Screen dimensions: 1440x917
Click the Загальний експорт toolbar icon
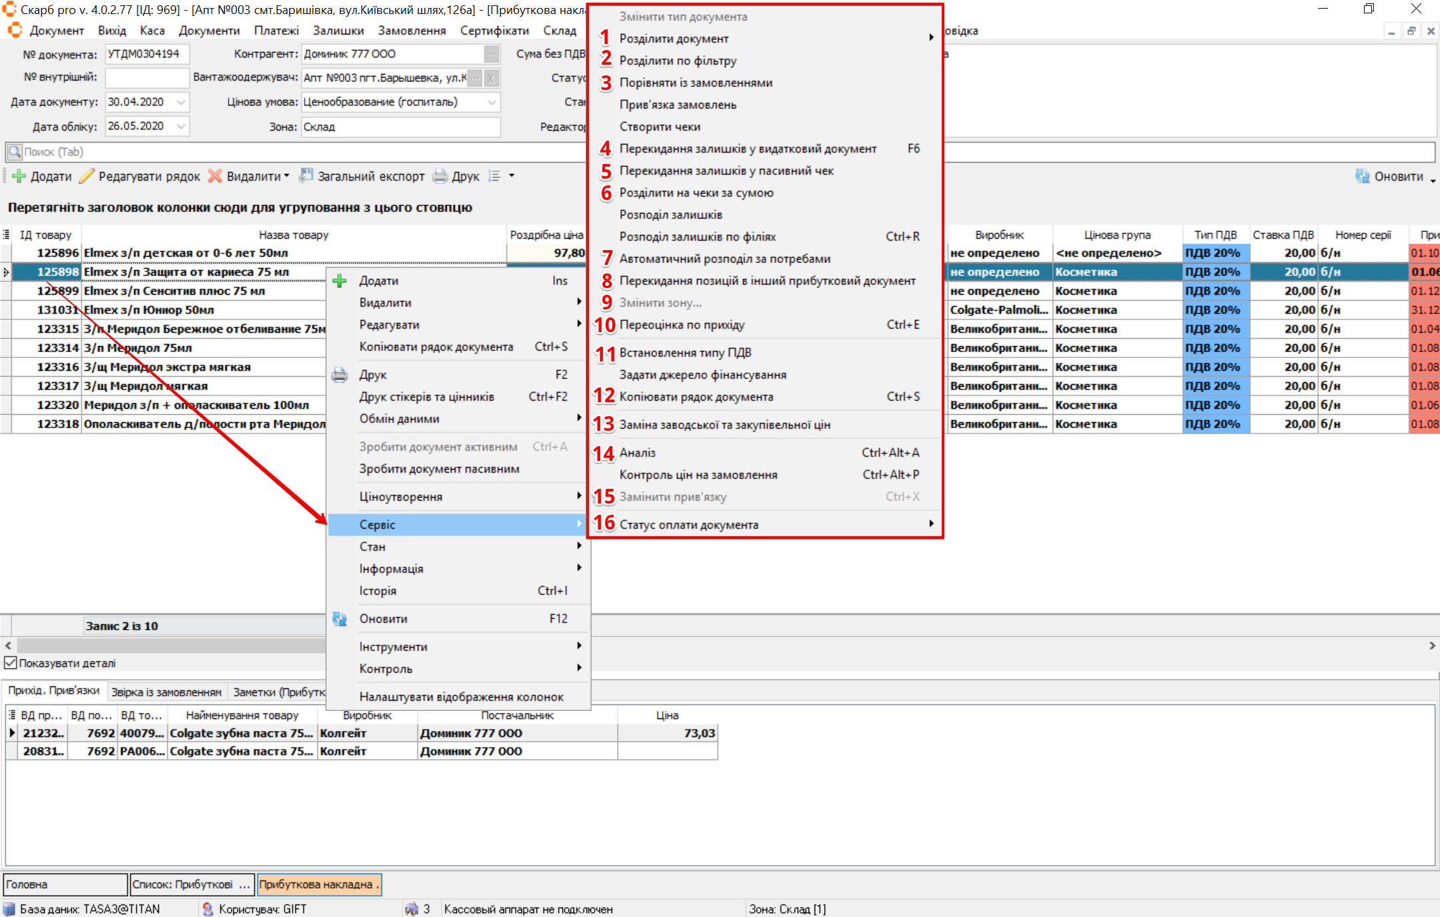(x=306, y=175)
